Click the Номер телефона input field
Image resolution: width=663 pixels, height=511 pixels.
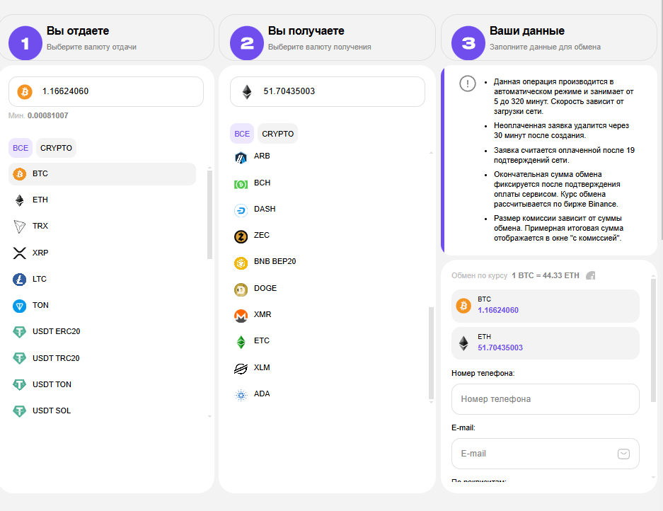pos(545,399)
